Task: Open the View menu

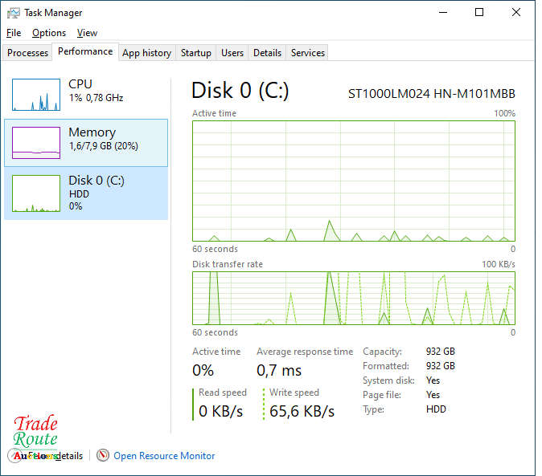Action: pos(87,33)
